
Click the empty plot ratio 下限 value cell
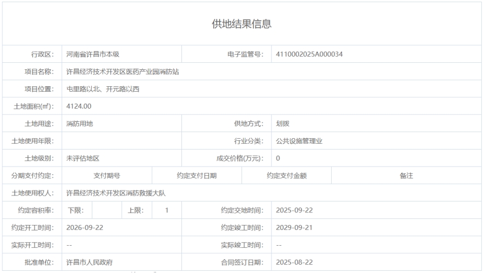(101, 210)
